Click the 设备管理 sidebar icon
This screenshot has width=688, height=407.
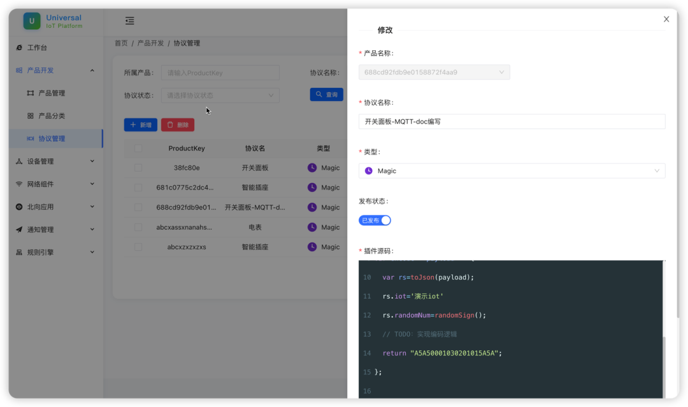pyautogui.click(x=19, y=162)
